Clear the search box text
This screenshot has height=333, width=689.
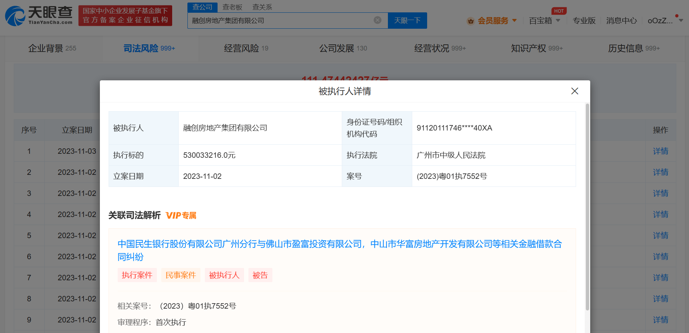point(377,20)
